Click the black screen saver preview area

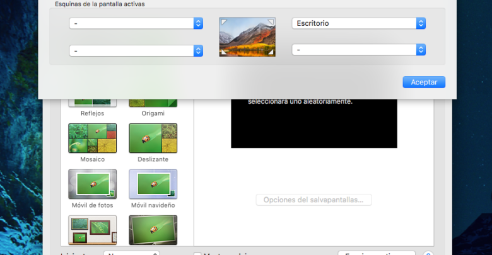314,123
